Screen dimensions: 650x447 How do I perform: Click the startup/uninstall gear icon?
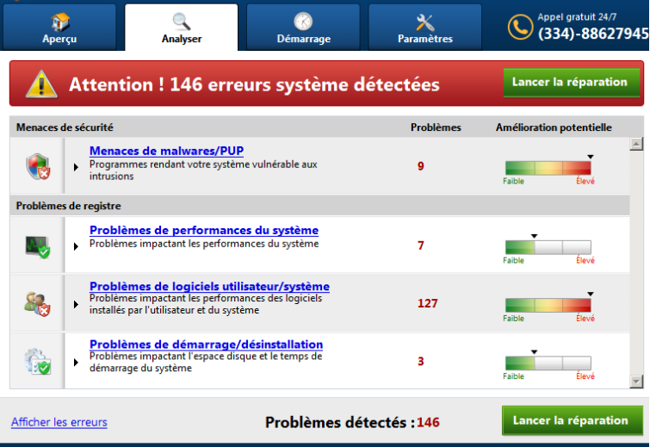(38, 361)
